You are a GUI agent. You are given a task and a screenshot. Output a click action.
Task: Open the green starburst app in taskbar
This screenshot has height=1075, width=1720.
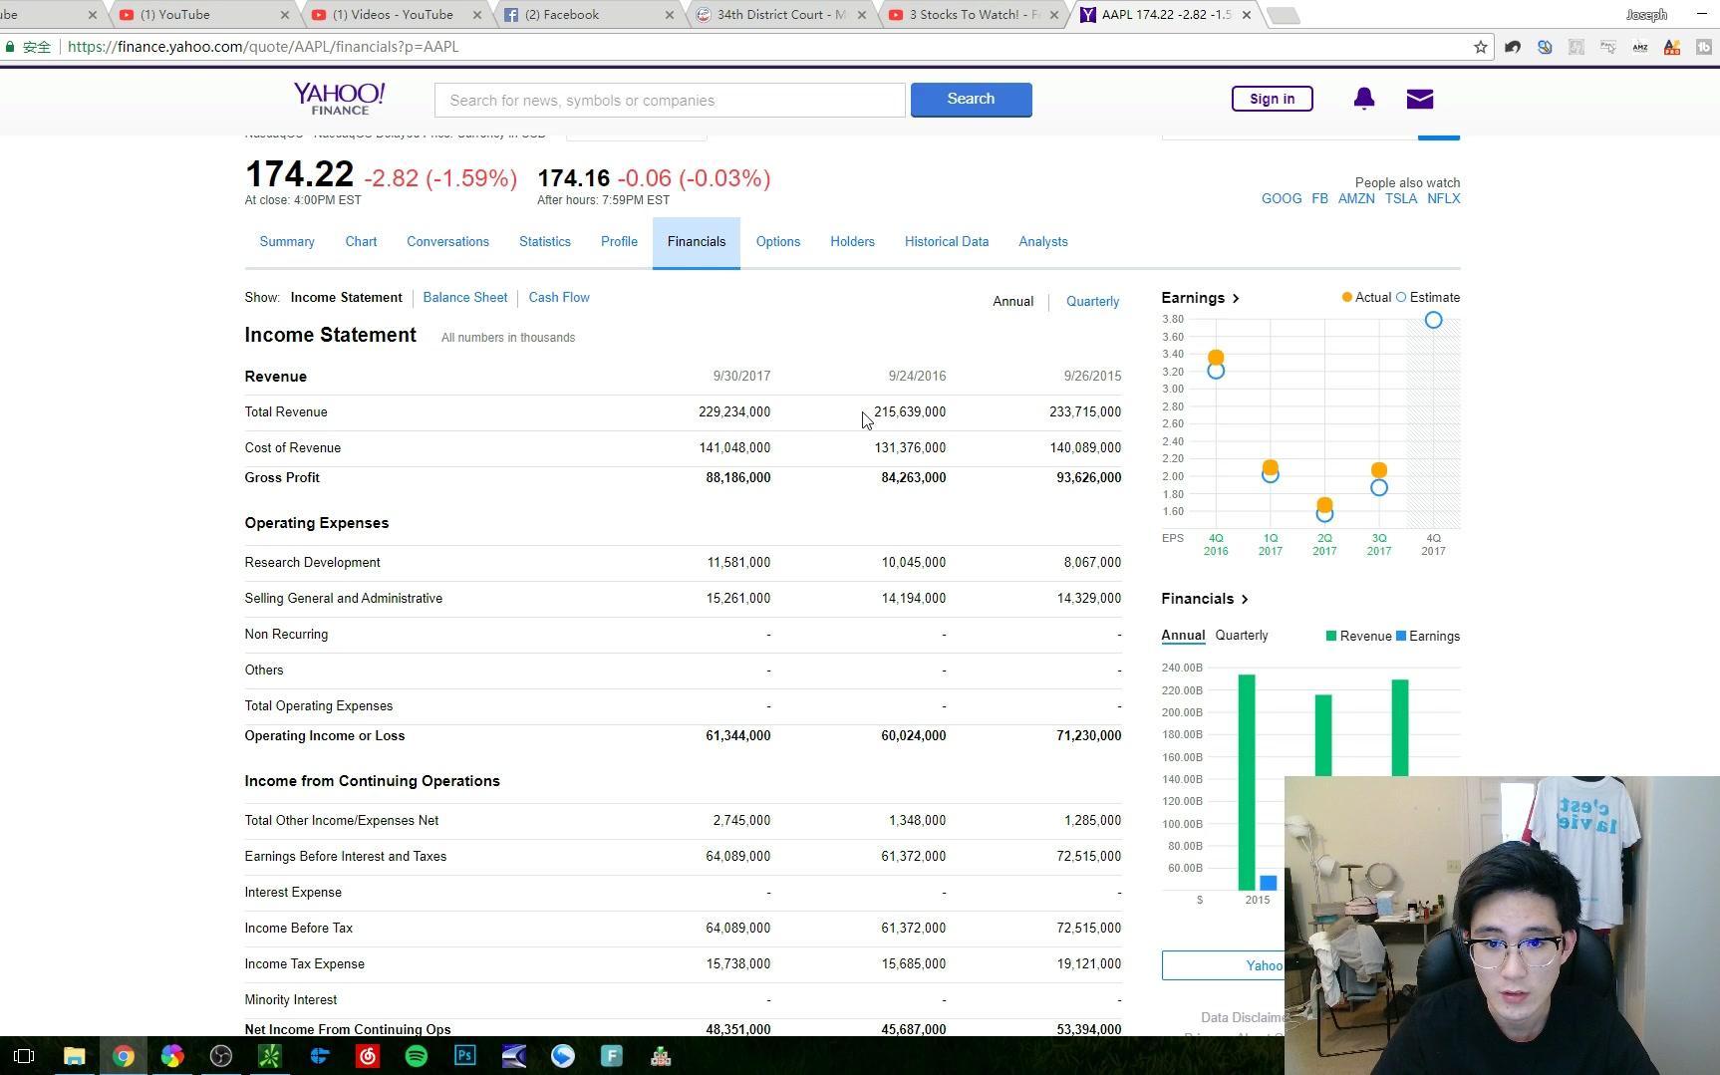(270, 1056)
